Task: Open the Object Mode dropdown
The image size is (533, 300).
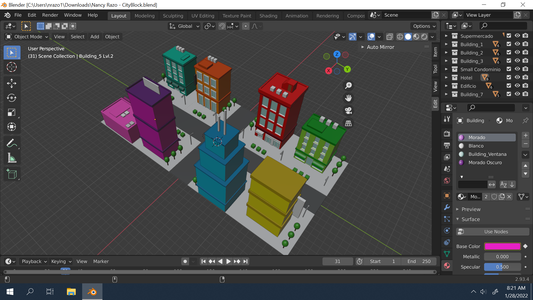Action: [27, 37]
